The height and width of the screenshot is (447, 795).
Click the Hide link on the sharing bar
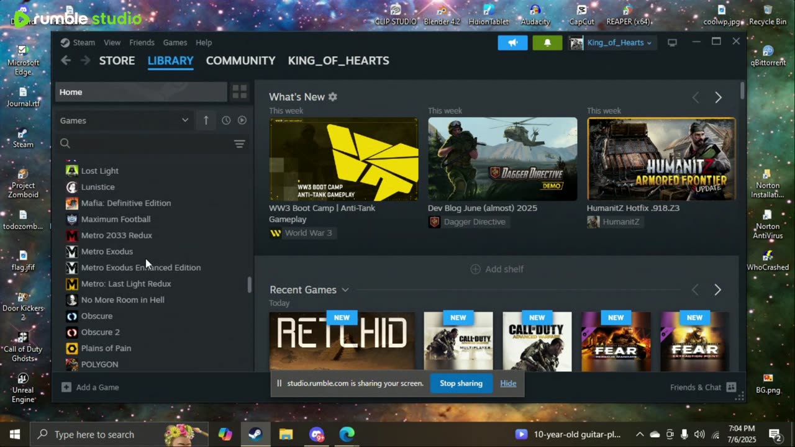(508, 383)
